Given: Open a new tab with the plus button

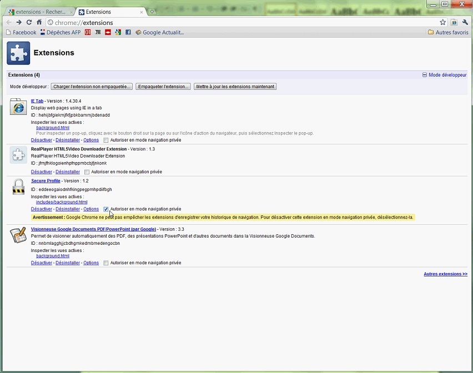Looking at the screenshot, I should tap(152, 12).
